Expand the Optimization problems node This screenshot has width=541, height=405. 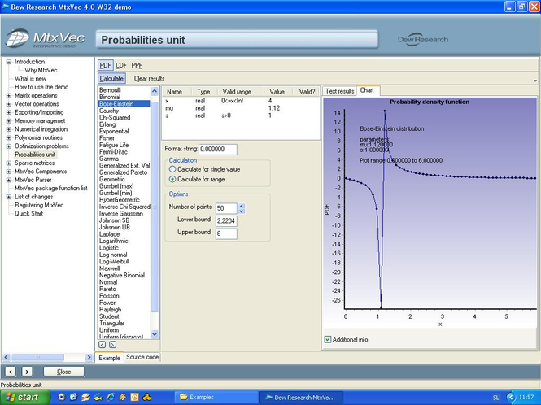(9, 146)
